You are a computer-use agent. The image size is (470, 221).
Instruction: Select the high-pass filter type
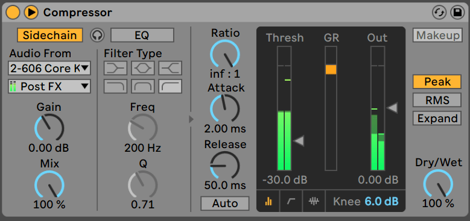click(170, 87)
